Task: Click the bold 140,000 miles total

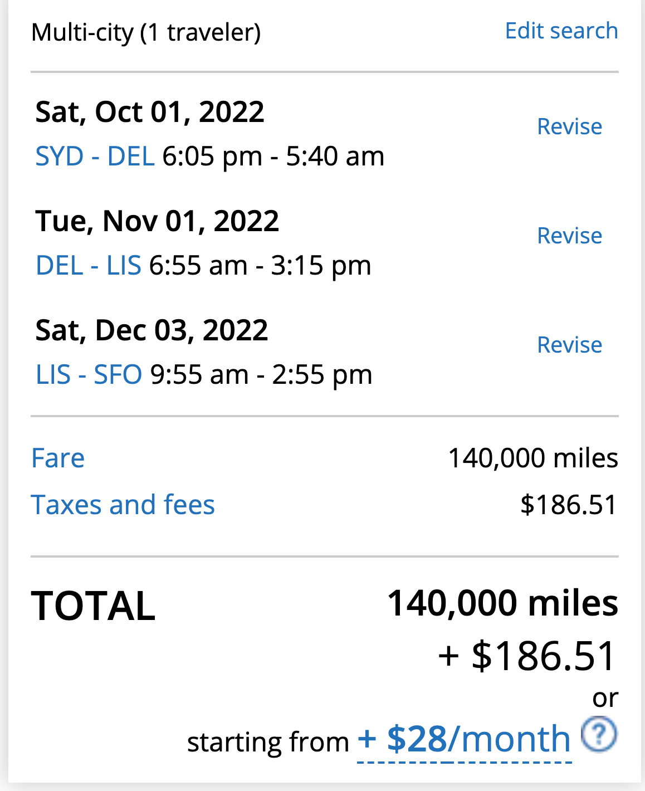Action: (502, 603)
